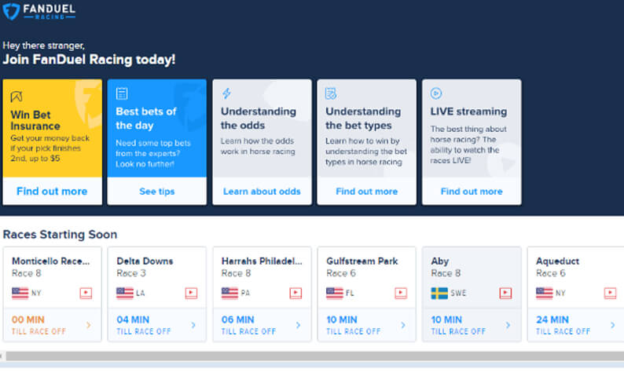This screenshot has width=624, height=380.
Task: Open Delta Downs race via 04 MIN chevron
Action: (x=193, y=325)
